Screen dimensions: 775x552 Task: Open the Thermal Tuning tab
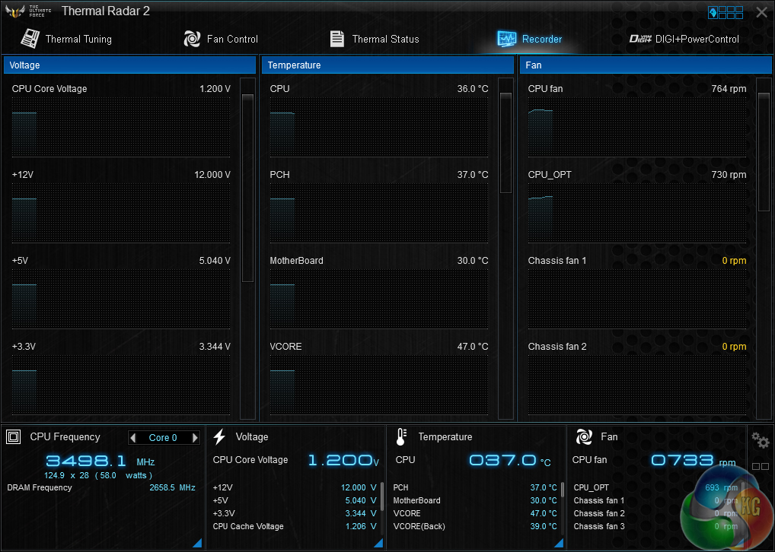pos(65,39)
